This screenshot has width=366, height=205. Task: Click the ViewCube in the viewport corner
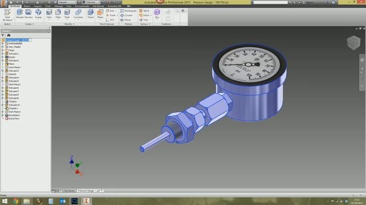pyautogui.click(x=353, y=43)
